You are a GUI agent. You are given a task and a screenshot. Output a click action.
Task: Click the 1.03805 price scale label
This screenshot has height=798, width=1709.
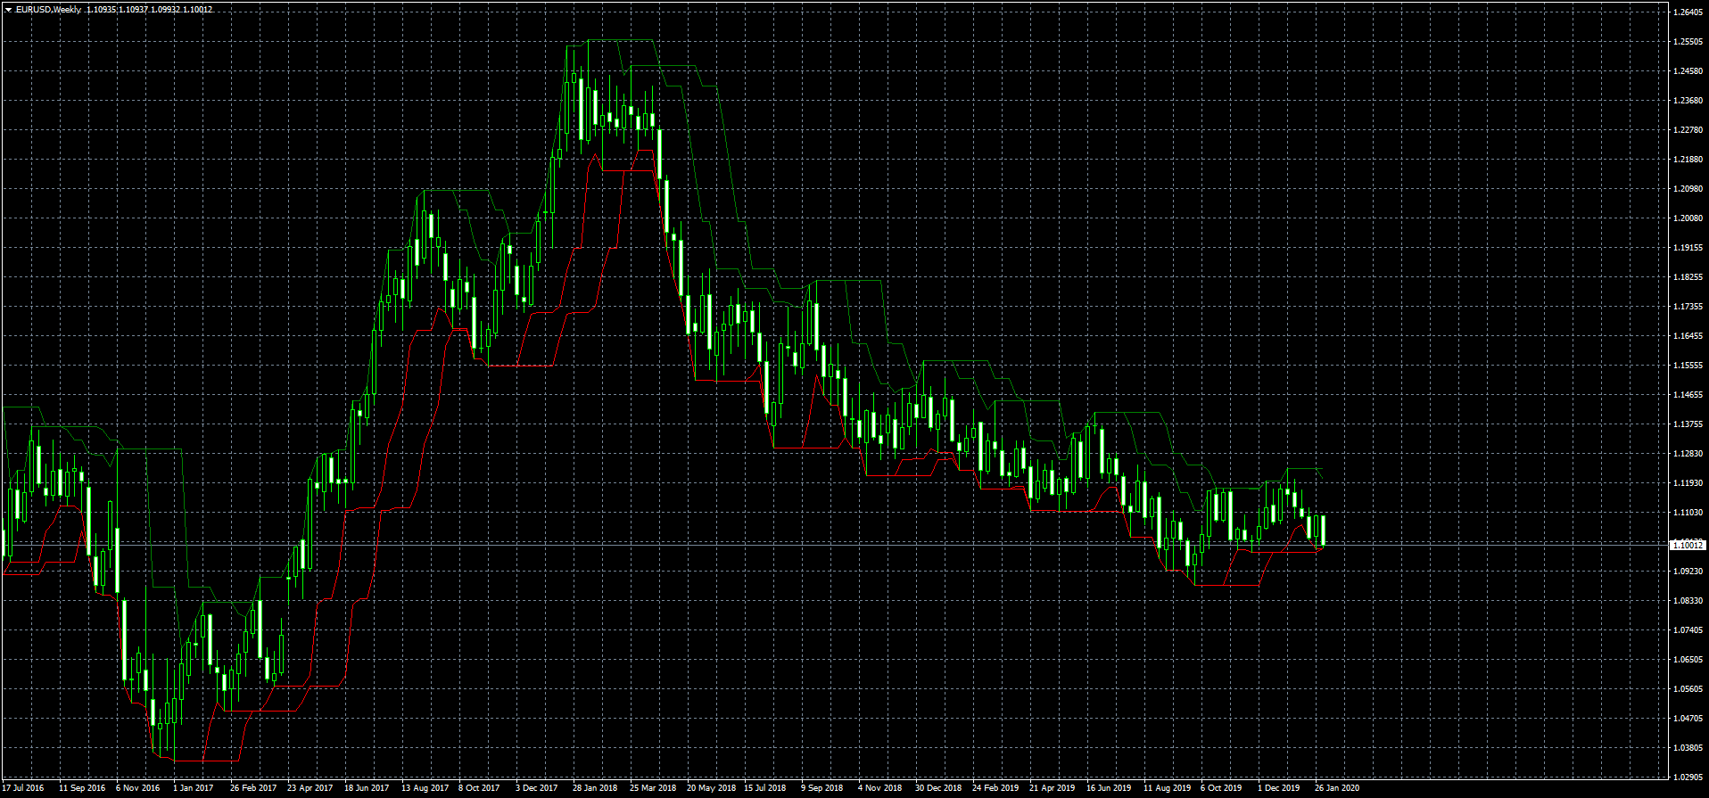tap(1688, 748)
